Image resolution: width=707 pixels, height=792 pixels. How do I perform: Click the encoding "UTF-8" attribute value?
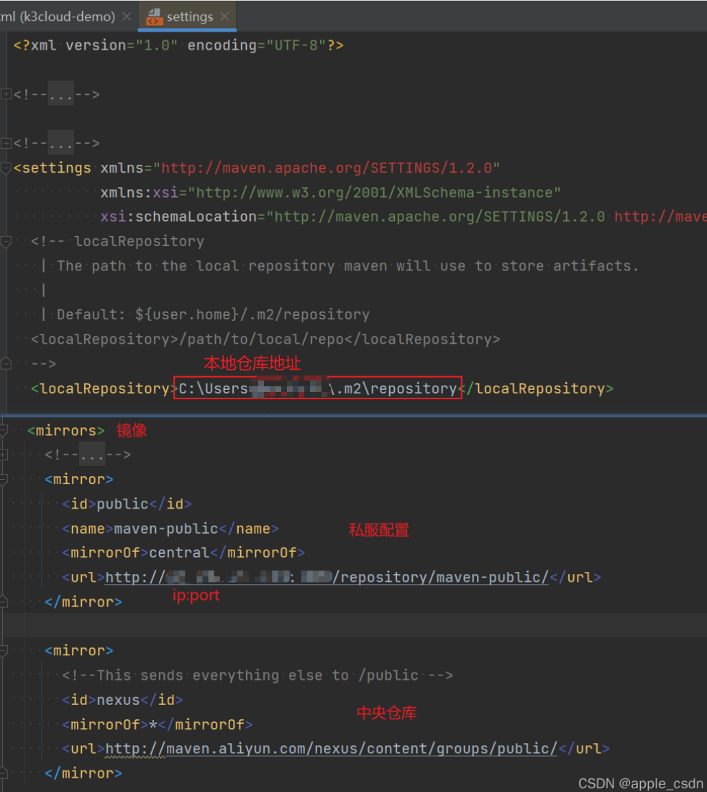coord(296,45)
